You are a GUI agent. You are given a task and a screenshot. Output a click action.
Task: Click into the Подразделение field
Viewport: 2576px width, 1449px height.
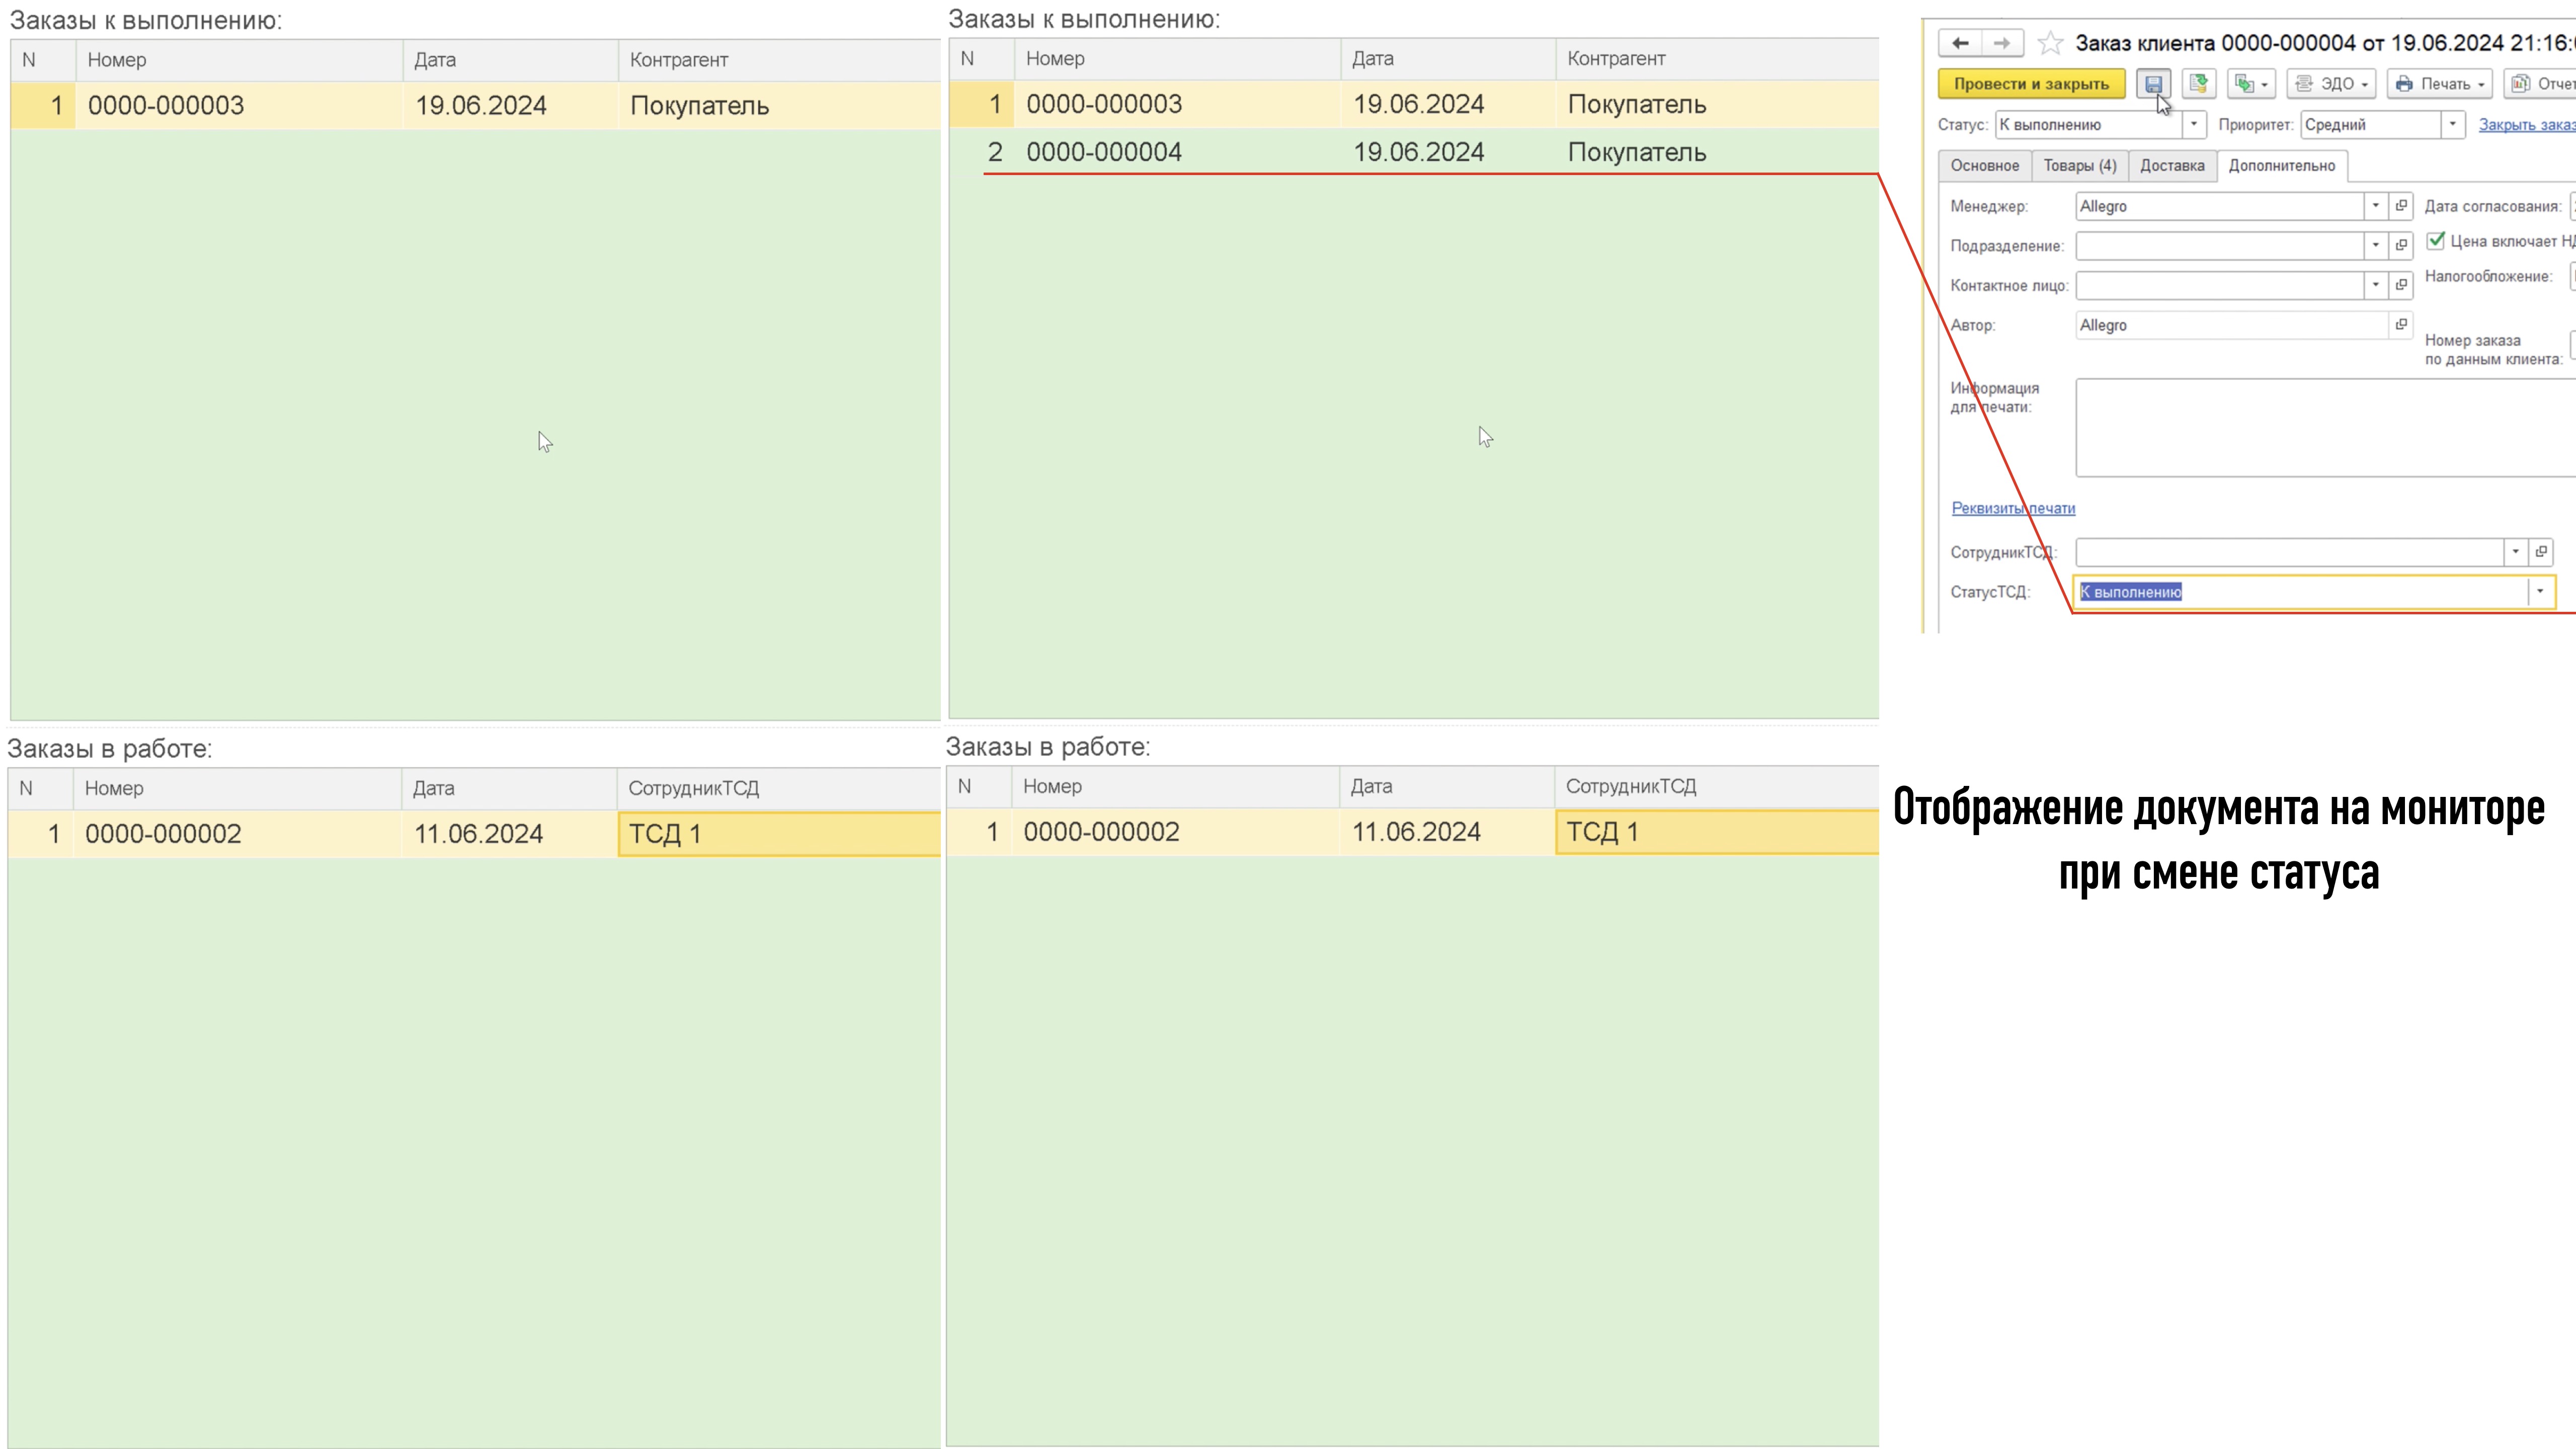(x=2219, y=246)
